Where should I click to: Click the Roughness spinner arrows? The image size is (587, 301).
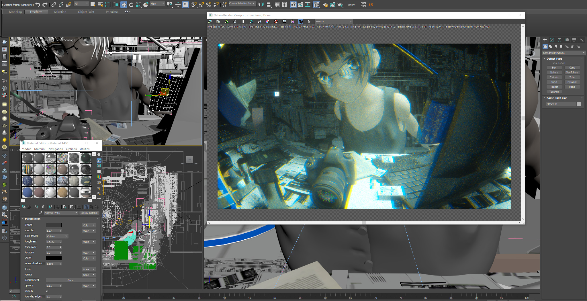coord(60,242)
